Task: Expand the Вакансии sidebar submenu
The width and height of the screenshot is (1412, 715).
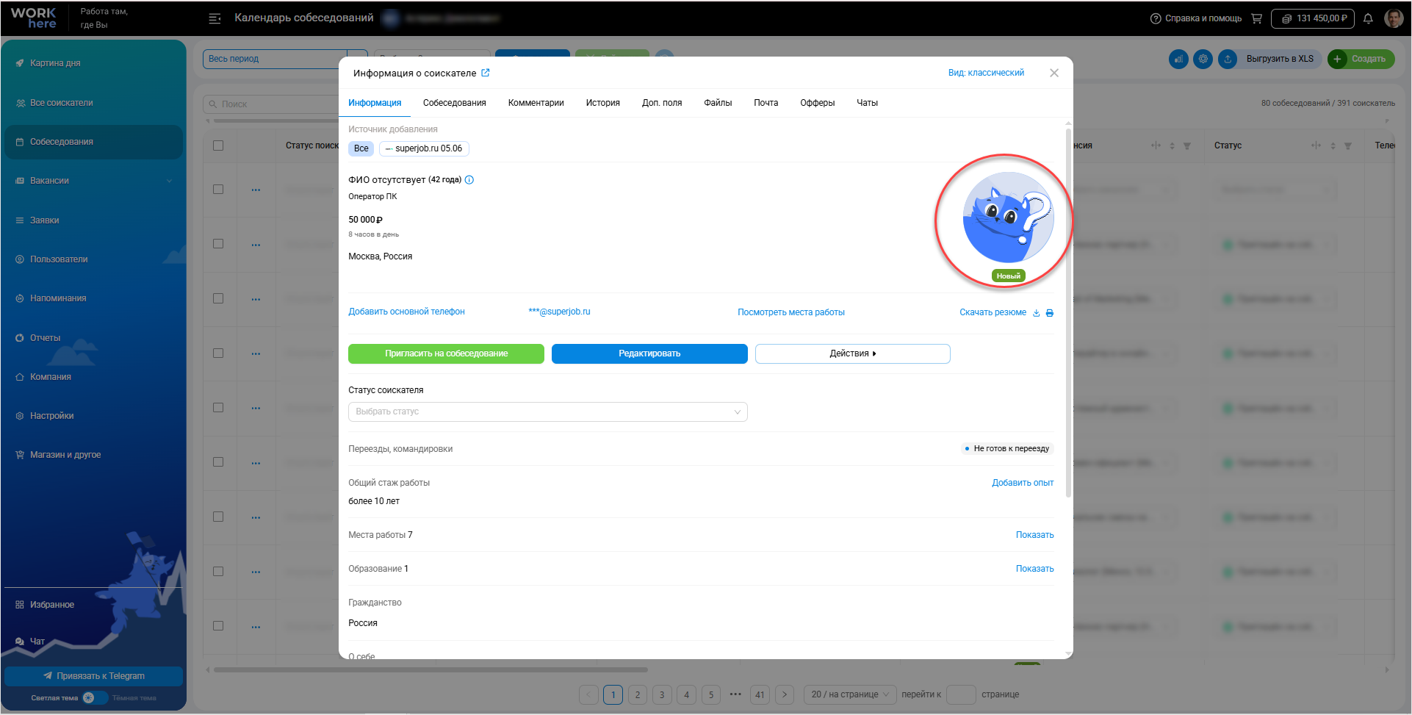Action: point(170,181)
